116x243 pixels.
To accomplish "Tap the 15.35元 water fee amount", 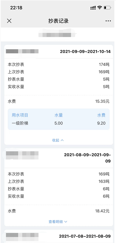I will (102, 101).
